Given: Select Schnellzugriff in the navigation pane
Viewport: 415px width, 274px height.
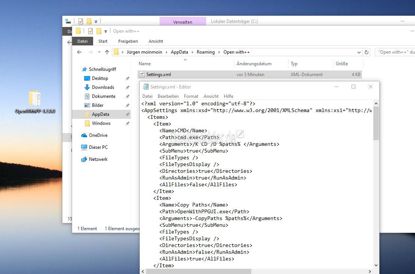Looking at the screenshot, I should pos(102,69).
